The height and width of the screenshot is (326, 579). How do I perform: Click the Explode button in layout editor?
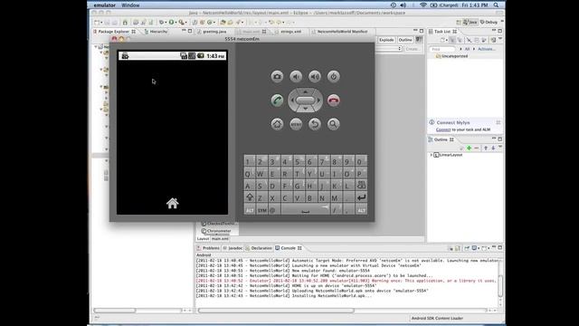click(386, 40)
